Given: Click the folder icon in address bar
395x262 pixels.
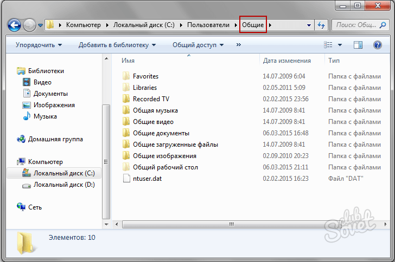Looking at the screenshot, I should pos(50,25).
